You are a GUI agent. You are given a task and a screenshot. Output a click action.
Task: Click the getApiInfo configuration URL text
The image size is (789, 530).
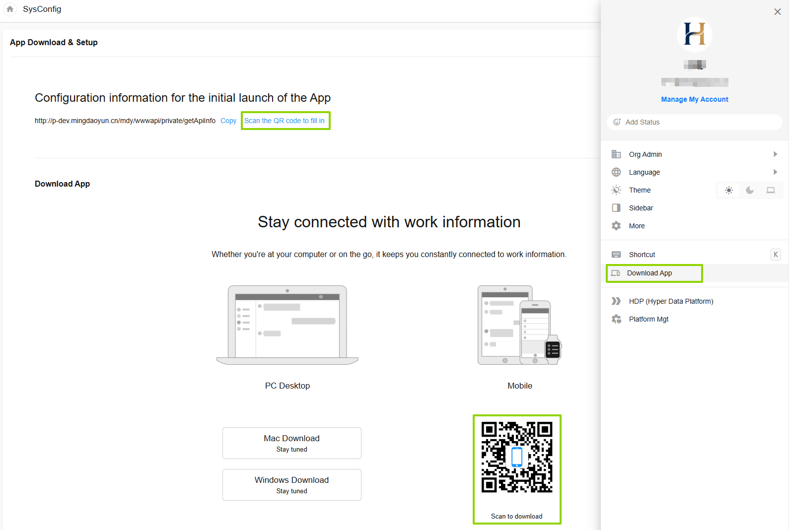[125, 121]
